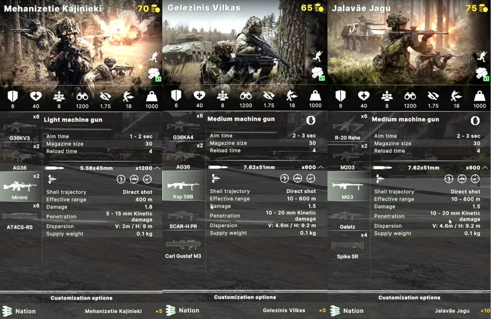
Task: Select the R-20 Rahe rifle
Action: pyautogui.click(x=349, y=127)
